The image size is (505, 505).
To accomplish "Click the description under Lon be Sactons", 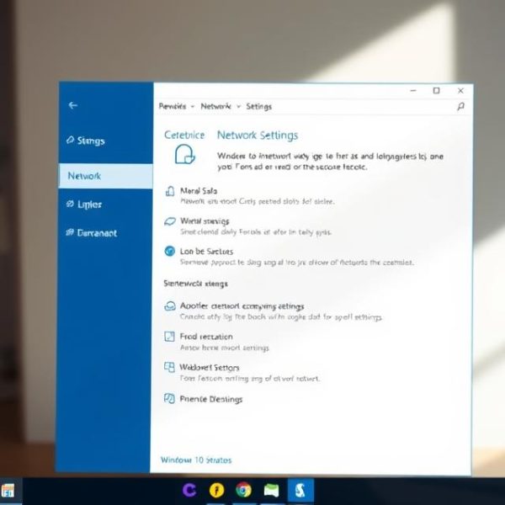I will point(296,263).
